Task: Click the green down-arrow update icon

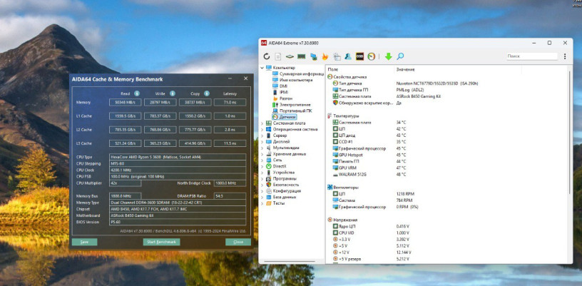Action: [388, 56]
